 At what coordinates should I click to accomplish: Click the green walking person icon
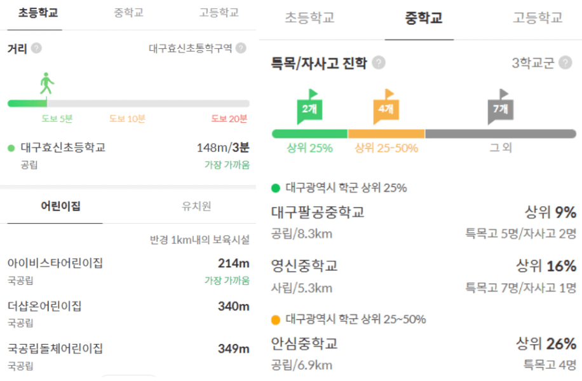(46, 83)
